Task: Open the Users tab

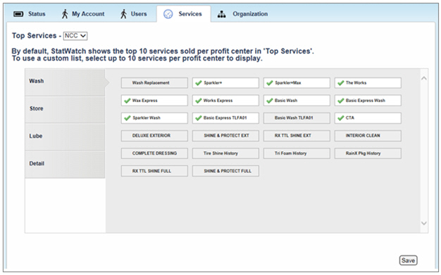Action: tap(134, 14)
